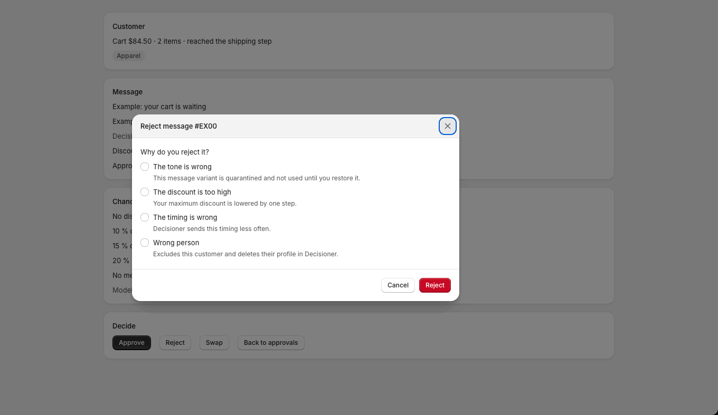Click the cart summary 'Cart $84.50 · 2 items' line
718x415 pixels.
point(192,41)
